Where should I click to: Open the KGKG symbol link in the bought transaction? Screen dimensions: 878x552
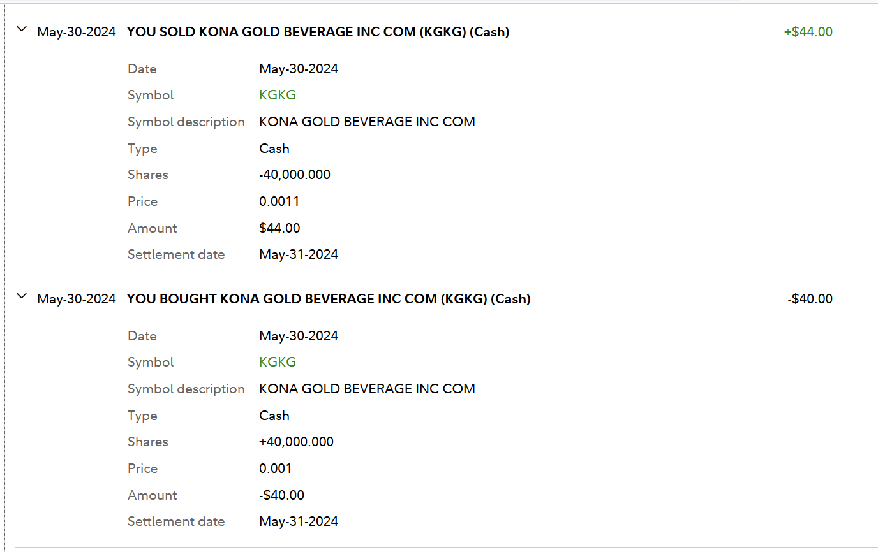click(x=277, y=362)
